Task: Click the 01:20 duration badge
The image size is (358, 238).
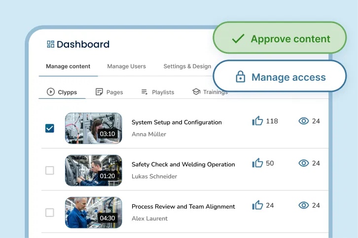Action: click(107, 176)
